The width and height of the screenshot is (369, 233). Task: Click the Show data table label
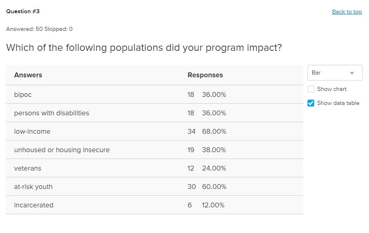[338, 103]
